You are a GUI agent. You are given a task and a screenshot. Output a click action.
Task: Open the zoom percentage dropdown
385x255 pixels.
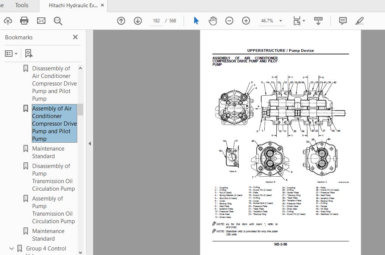click(x=280, y=21)
